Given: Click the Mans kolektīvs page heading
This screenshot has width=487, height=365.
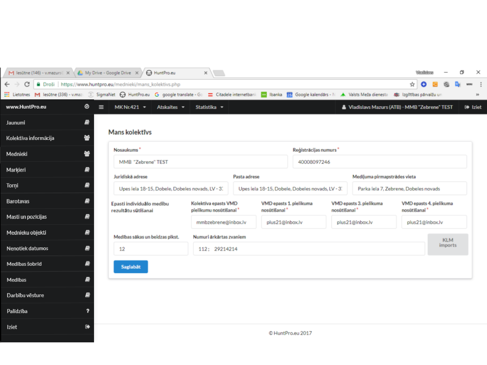Looking at the screenshot, I should tap(130, 132).
